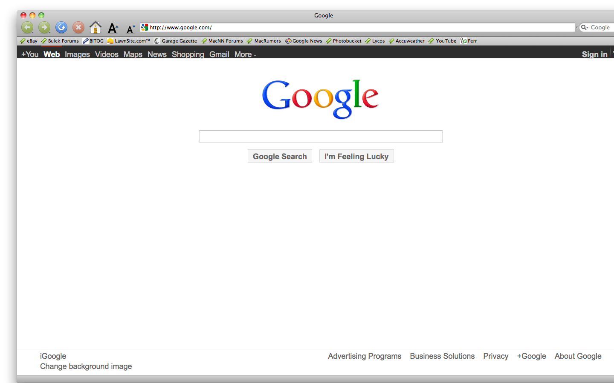Open the Google News bookmark
This screenshot has width=614, height=383.
[304, 41]
